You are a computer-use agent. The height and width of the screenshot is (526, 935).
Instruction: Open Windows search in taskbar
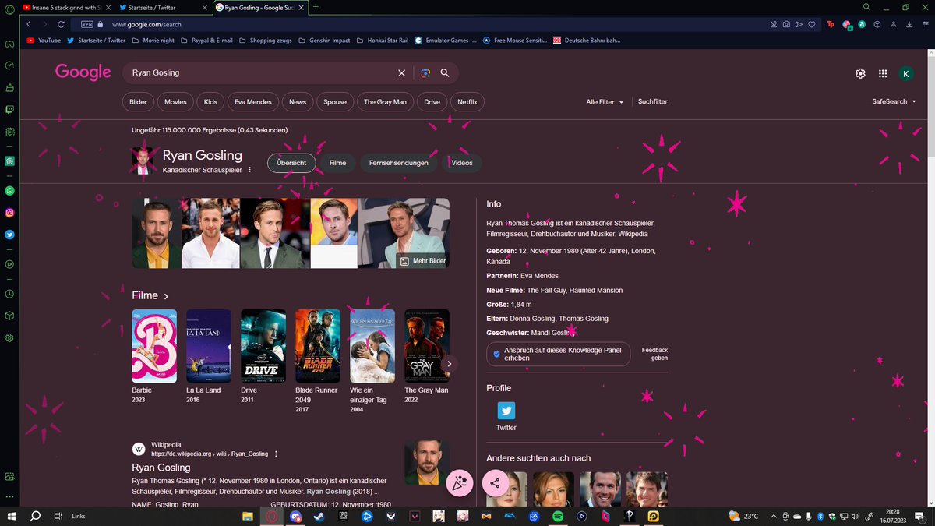tap(35, 516)
